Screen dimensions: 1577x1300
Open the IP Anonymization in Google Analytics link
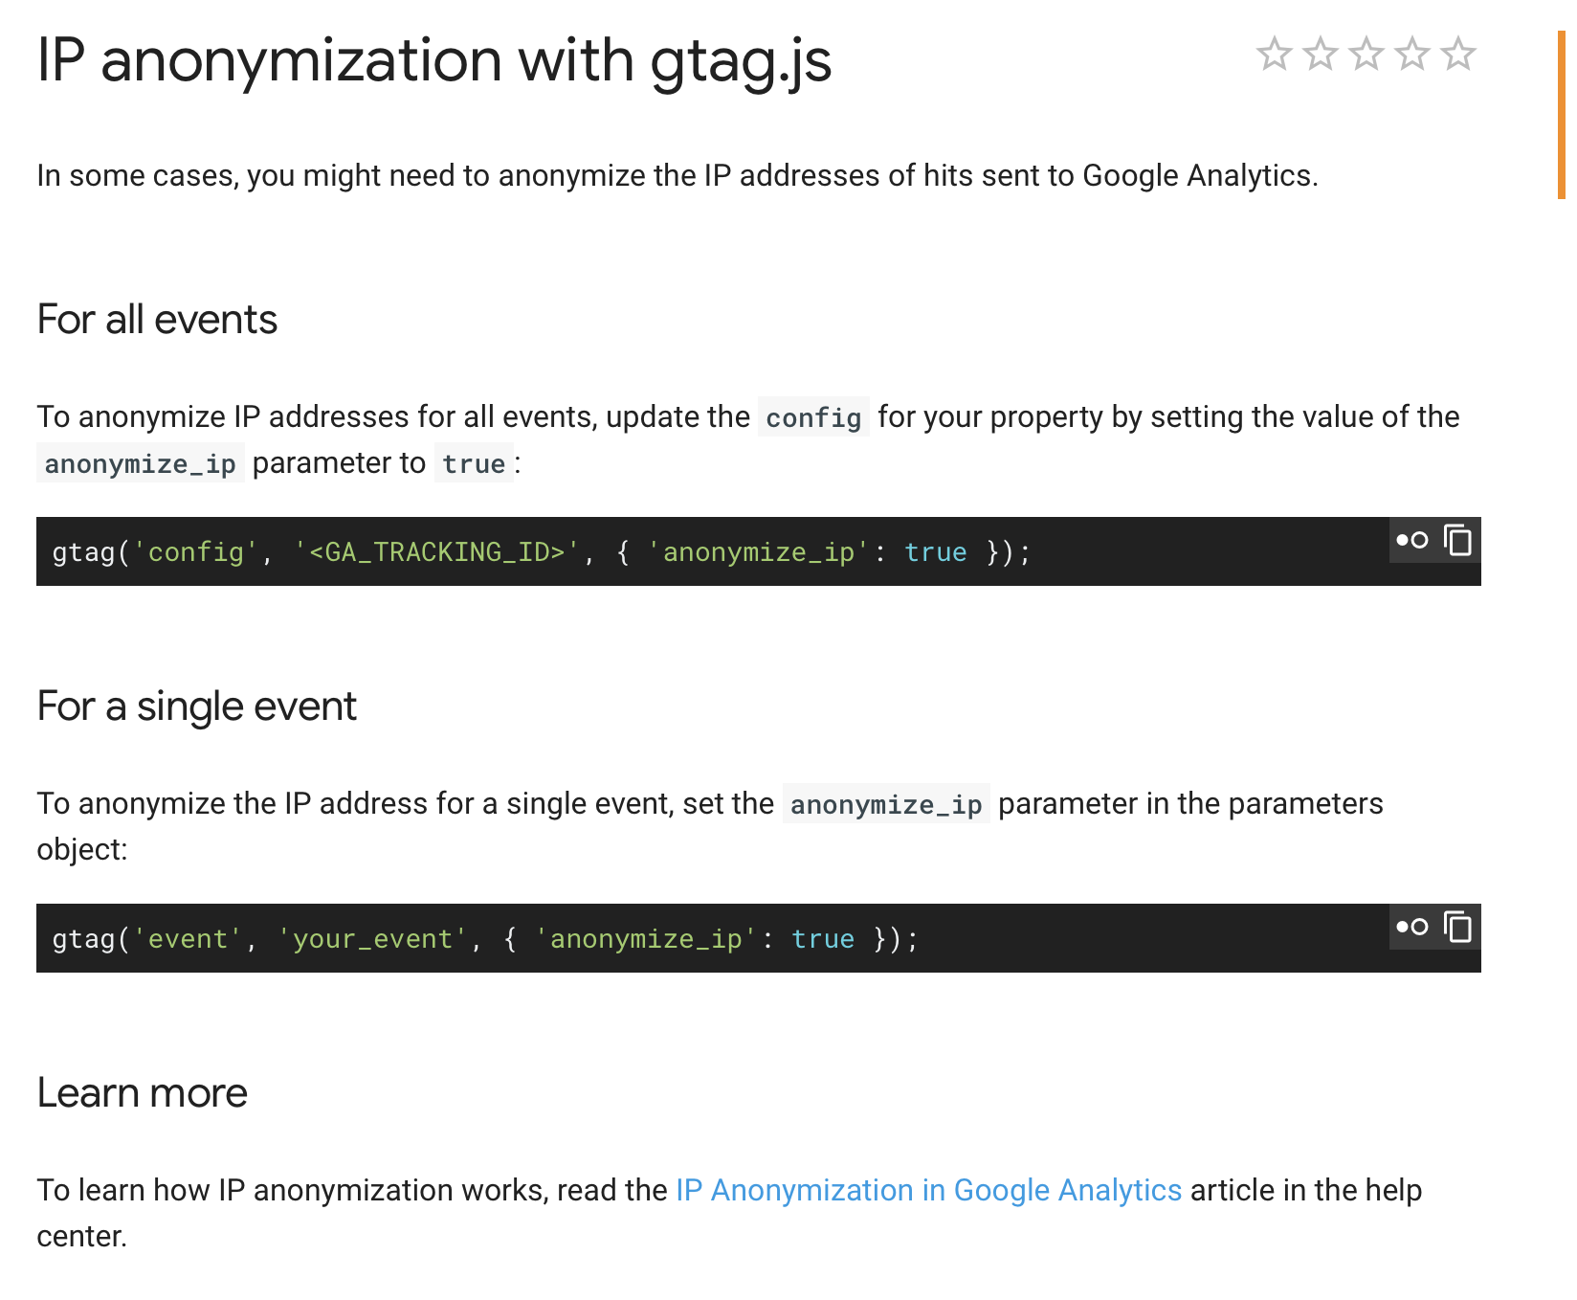click(928, 1190)
